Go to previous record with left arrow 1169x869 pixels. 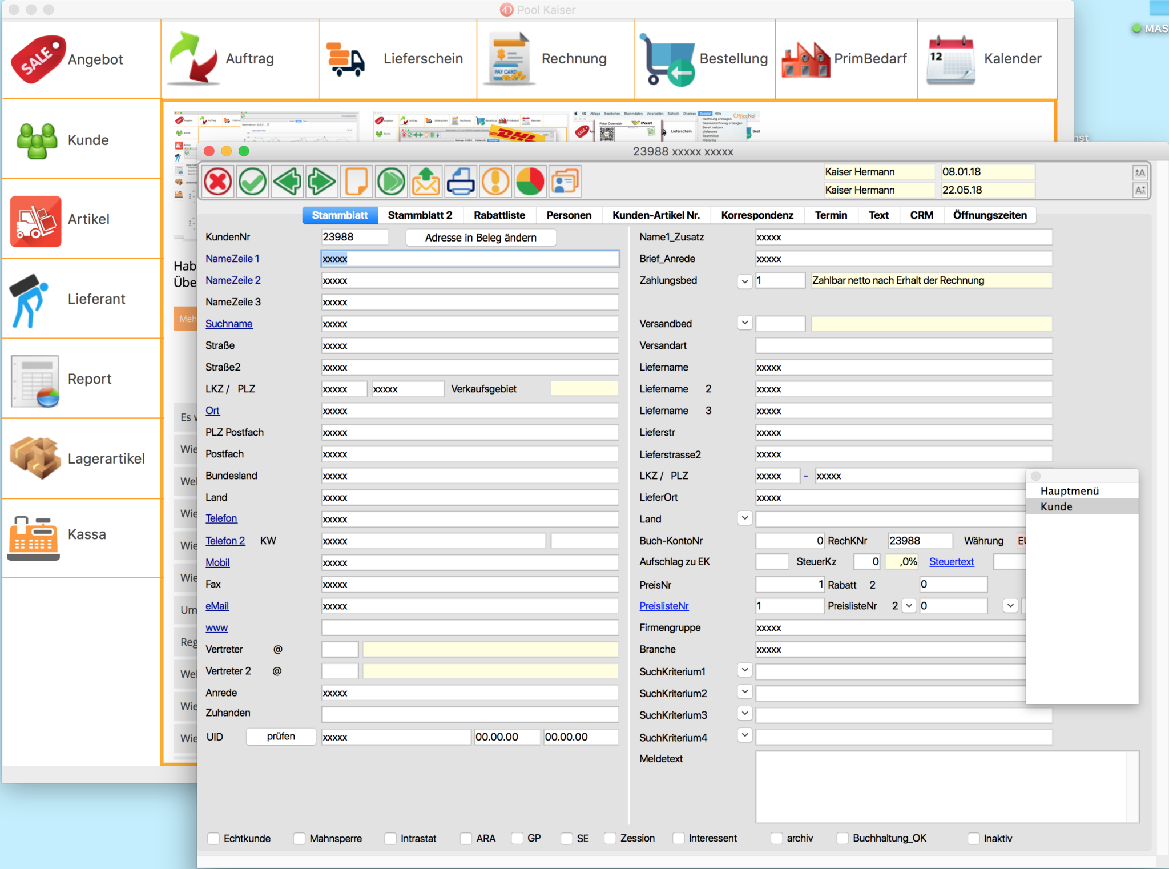tap(287, 182)
